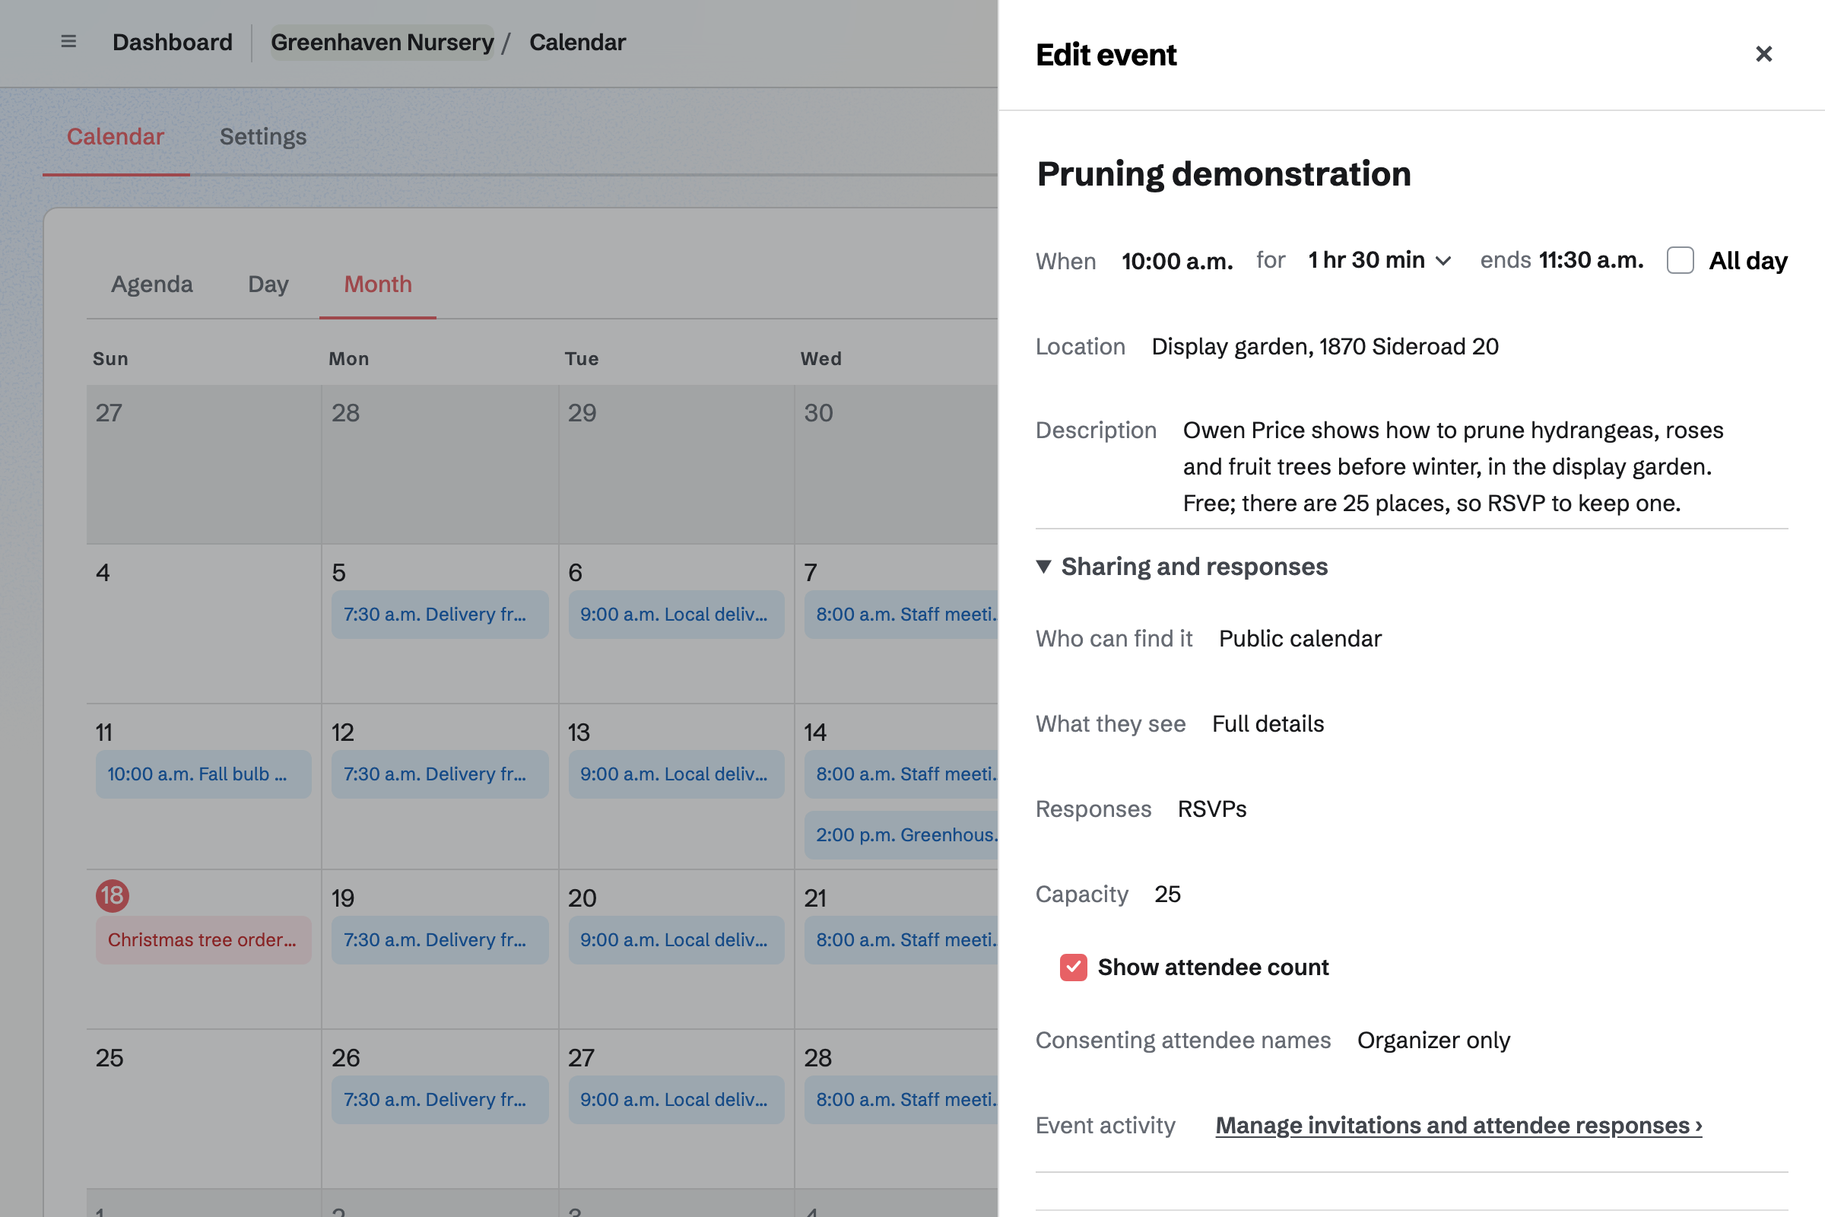Open Manage invitations and attendee responses link
The height and width of the screenshot is (1217, 1825).
1458,1126
